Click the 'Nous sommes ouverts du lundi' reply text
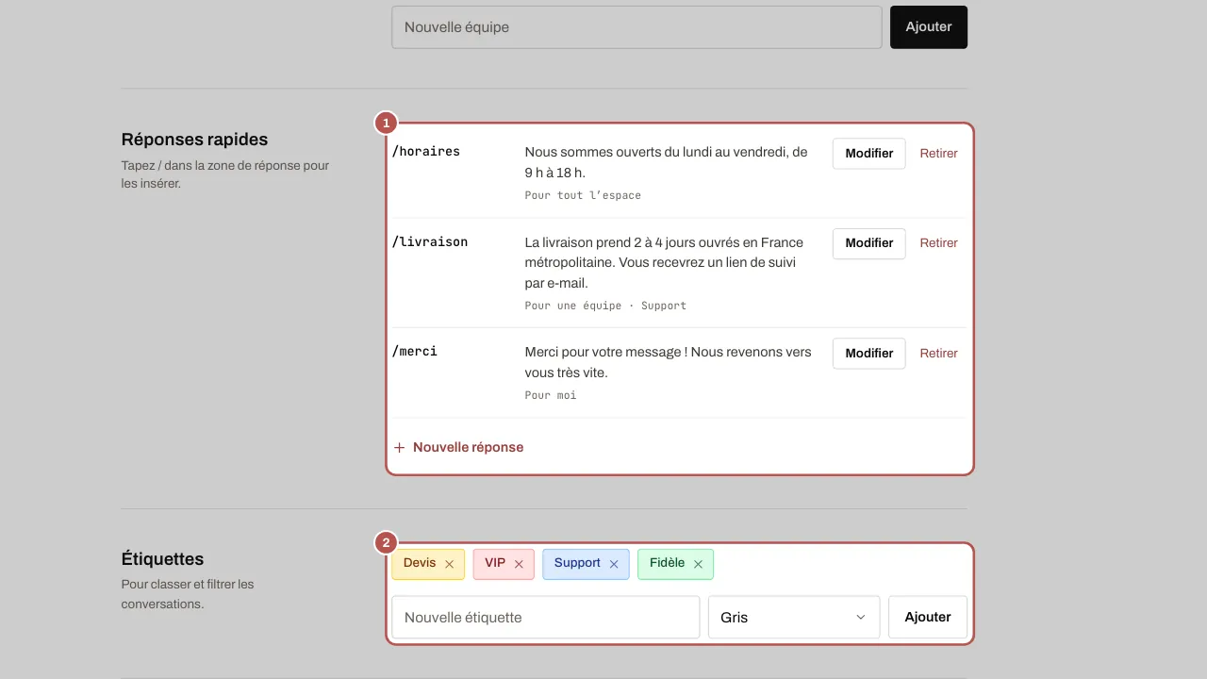 pyautogui.click(x=666, y=162)
